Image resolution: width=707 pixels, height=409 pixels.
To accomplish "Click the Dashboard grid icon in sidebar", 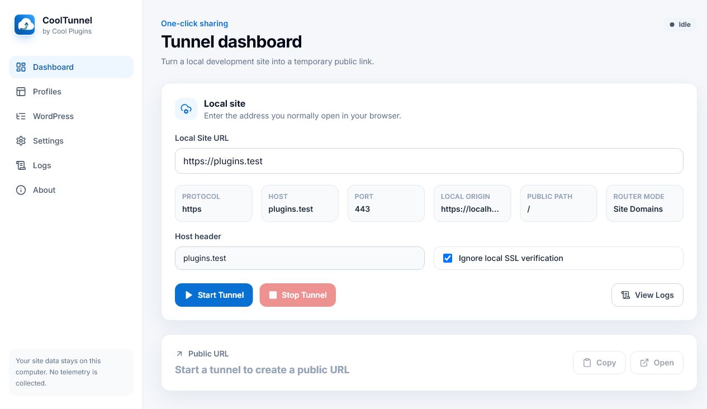I will 21,67.
